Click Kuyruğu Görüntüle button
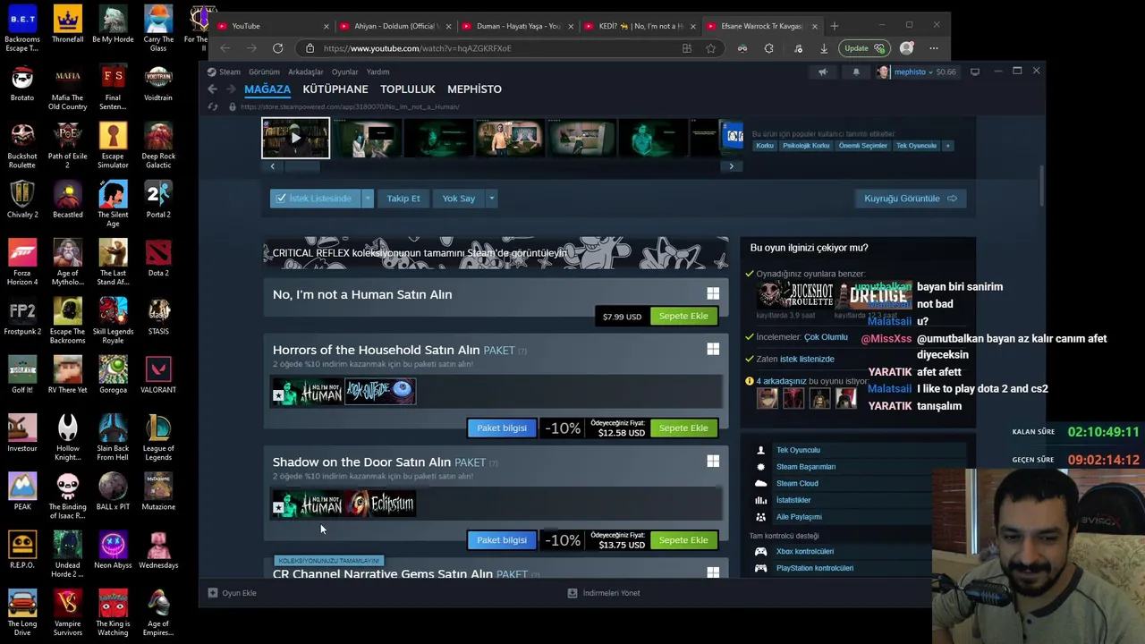This screenshot has width=1145, height=644. 910,199
